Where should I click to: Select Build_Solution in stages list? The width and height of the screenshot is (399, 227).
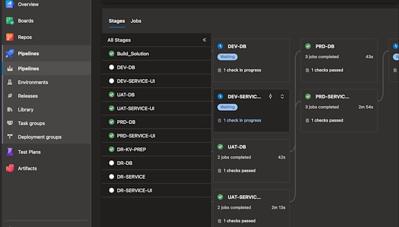(x=157, y=53)
